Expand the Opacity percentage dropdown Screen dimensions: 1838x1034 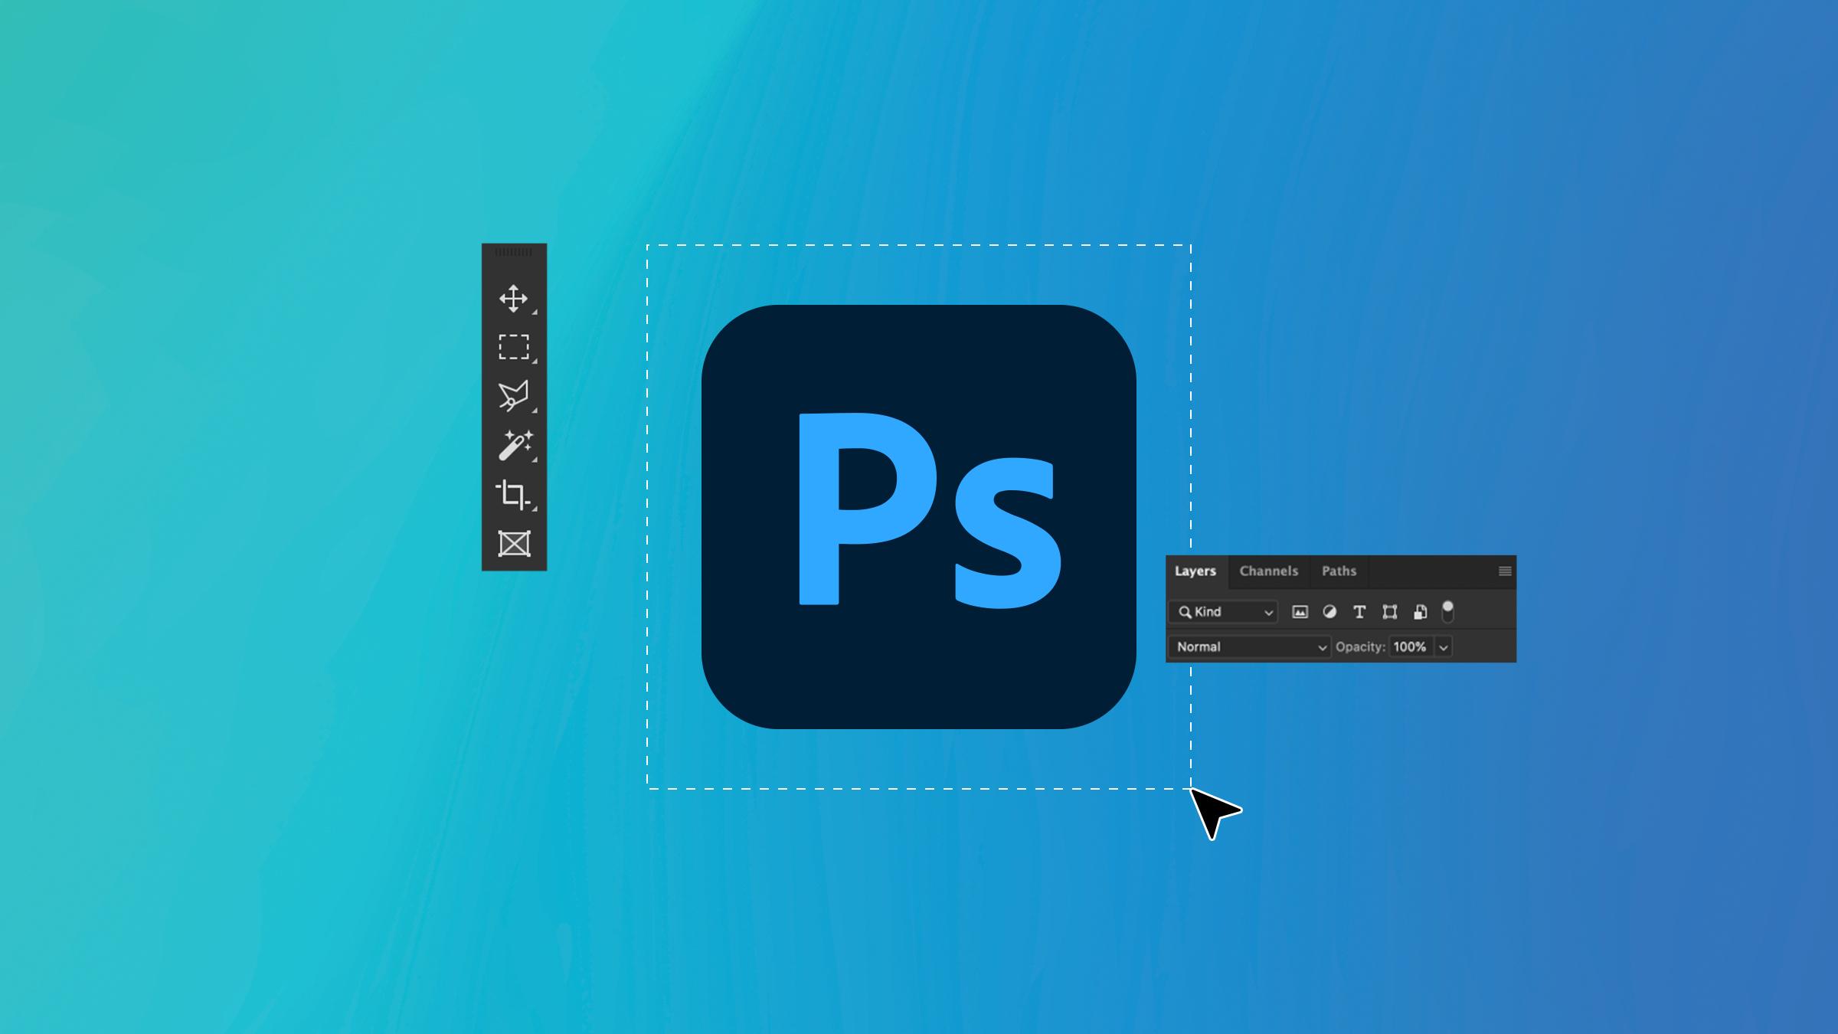(1444, 646)
